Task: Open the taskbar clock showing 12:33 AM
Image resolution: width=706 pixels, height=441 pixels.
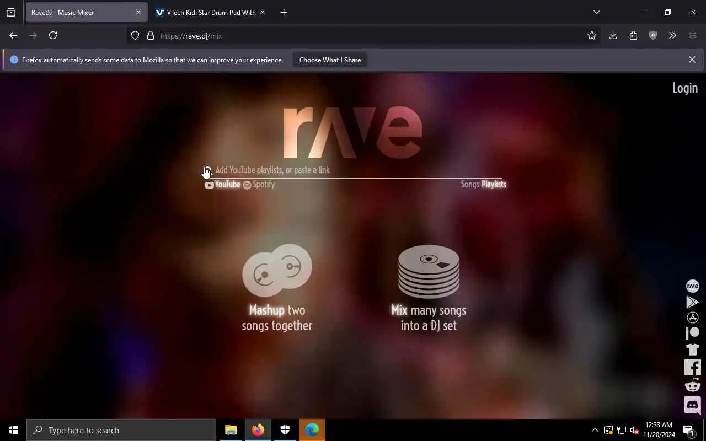Action: (x=659, y=430)
